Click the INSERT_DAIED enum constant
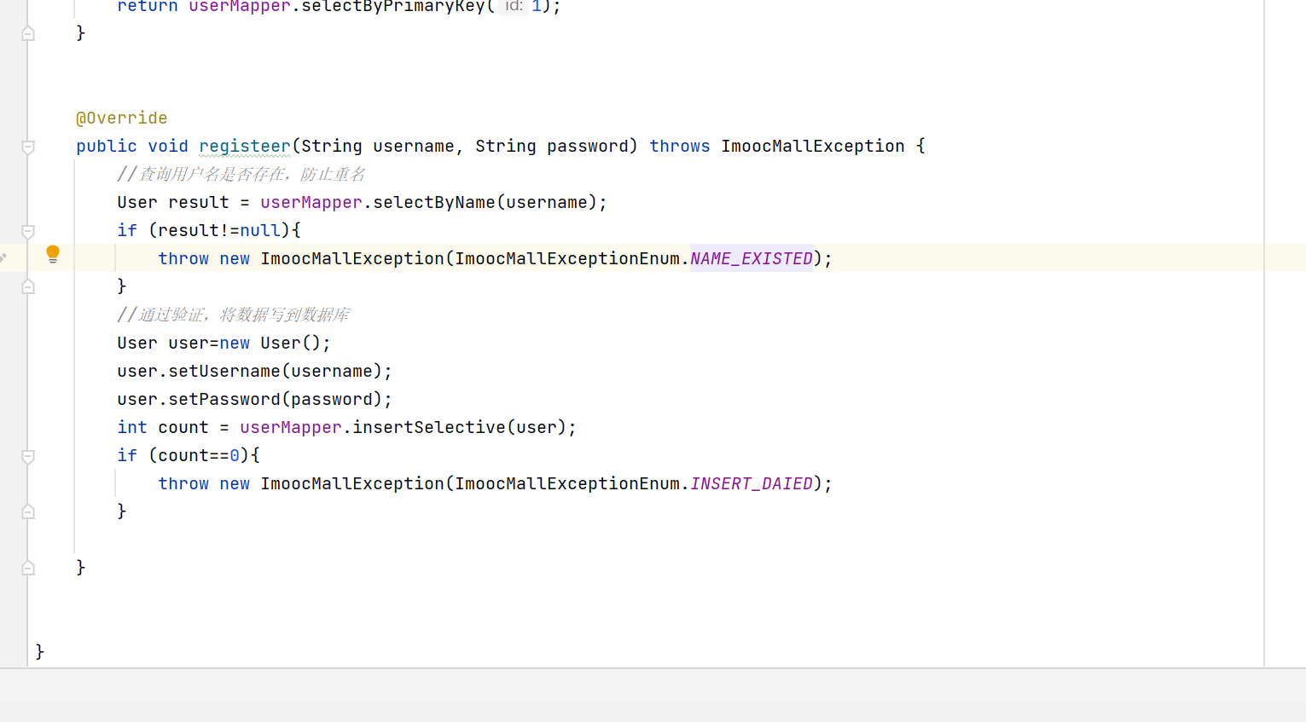Viewport: 1306px width, 722px height. [752, 483]
